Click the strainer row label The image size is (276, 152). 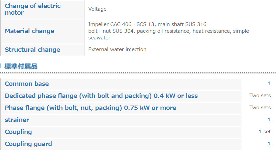[x=17, y=120]
